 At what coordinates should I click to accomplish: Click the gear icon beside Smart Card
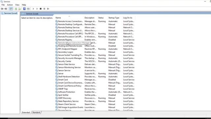57,80
